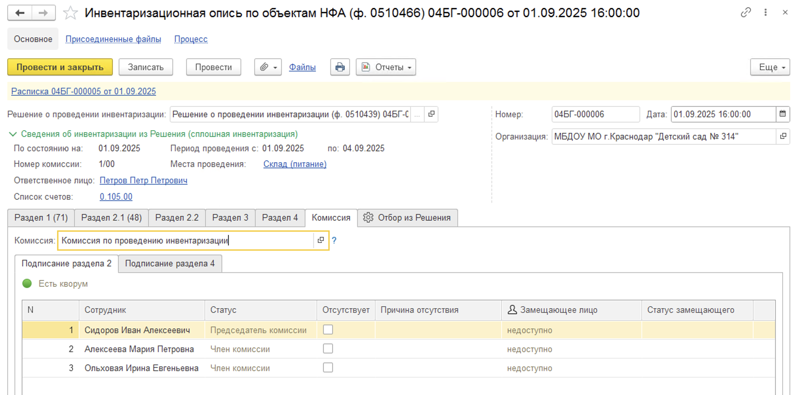This screenshot has height=395, width=791.
Task: Open the Отчеты dropdown menu
Action: [x=386, y=67]
